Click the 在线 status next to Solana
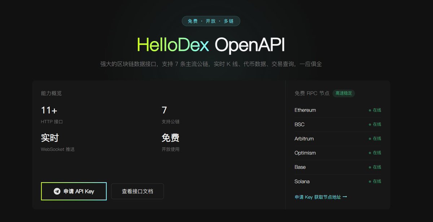This screenshot has width=433, height=222. click(x=375, y=181)
